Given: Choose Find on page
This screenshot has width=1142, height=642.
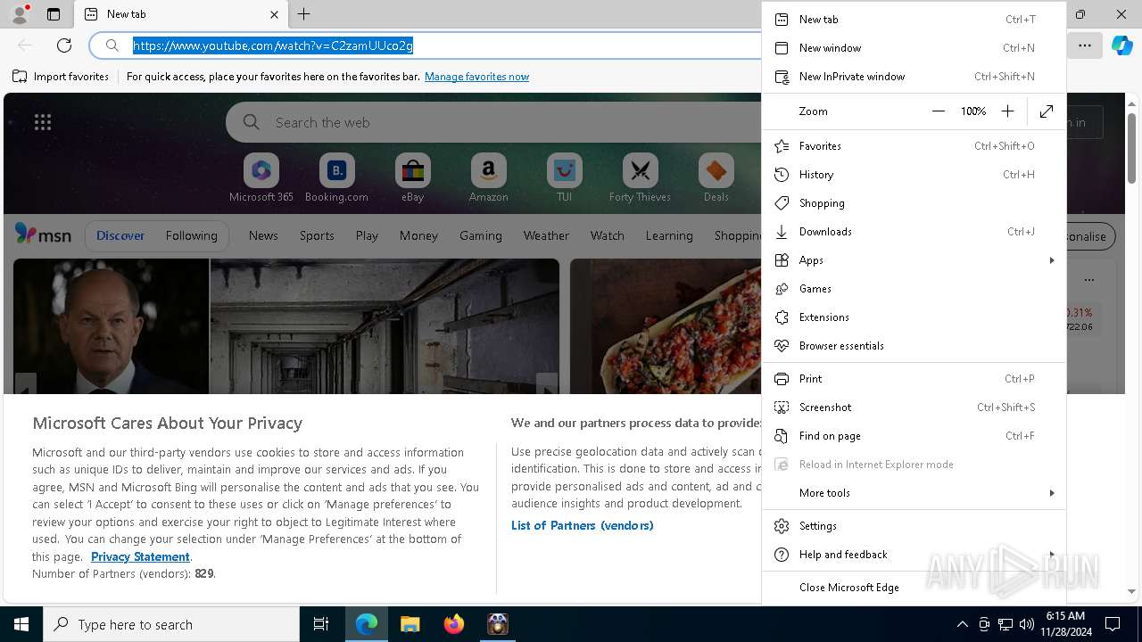Looking at the screenshot, I should coord(914,436).
